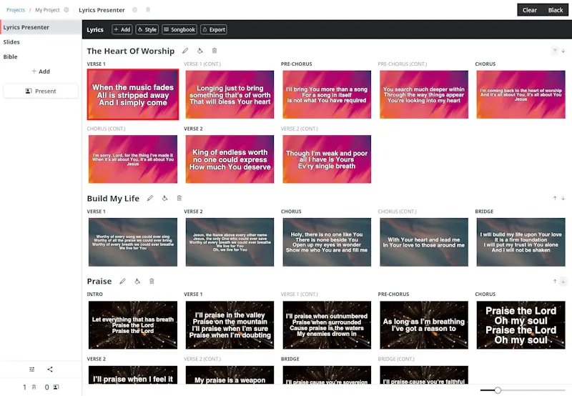572x396 pixels.
Task: Edit Build My Life pencil icon
Action: pos(150,198)
